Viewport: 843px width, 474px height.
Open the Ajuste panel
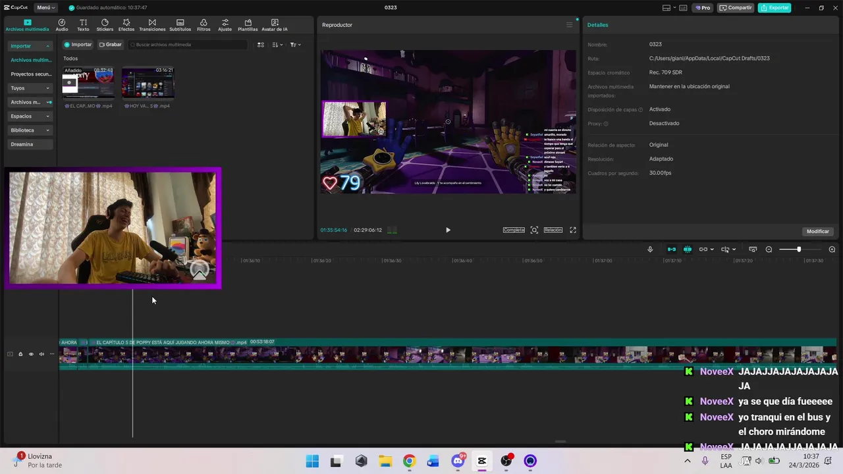[x=225, y=25]
